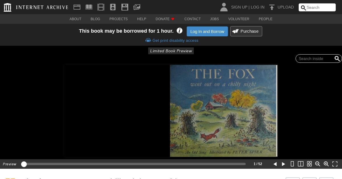Click the SIGN UP link
This screenshot has height=179, width=342.
[239, 7]
